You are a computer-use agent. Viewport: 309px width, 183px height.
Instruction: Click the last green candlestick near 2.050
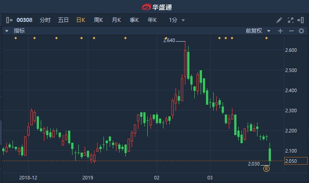270,155
